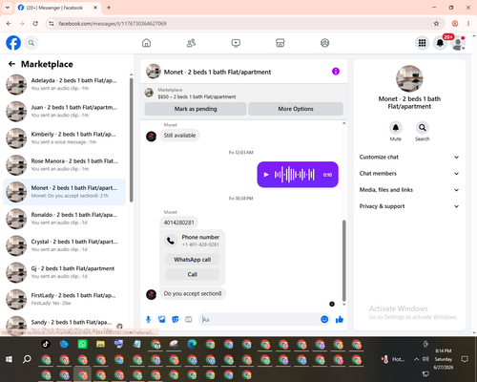Image resolution: width=477 pixels, height=382 pixels.
Task: Click the back arrow beside Marketplace
Action: 11,64
